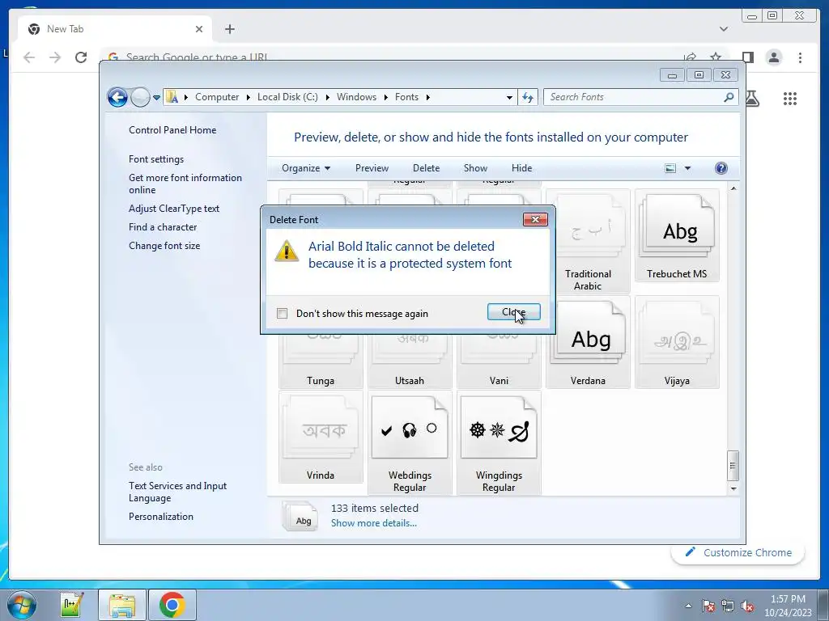Click the Refresh button in Fonts address bar
Viewport: 829px width, 621px height.
click(x=528, y=97)
